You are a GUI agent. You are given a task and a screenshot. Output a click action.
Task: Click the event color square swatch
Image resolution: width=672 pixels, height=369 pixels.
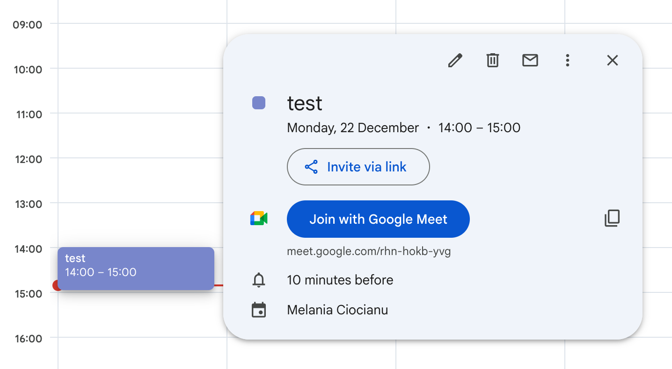tap(259, 103)
